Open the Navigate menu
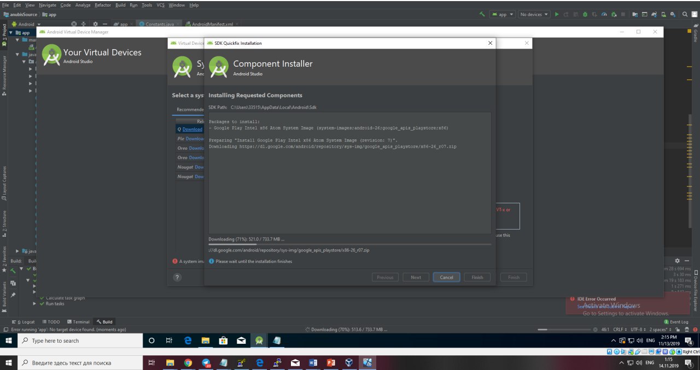The width and height of the screenshot is (700, 370). [x=47, y=5]
